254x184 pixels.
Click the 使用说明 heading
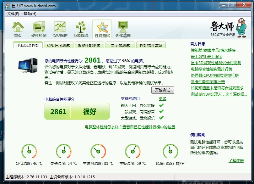tap(198, 135)
